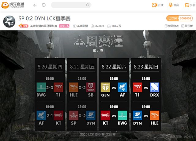Click the DYN logo on 8.23

(138, 115)
